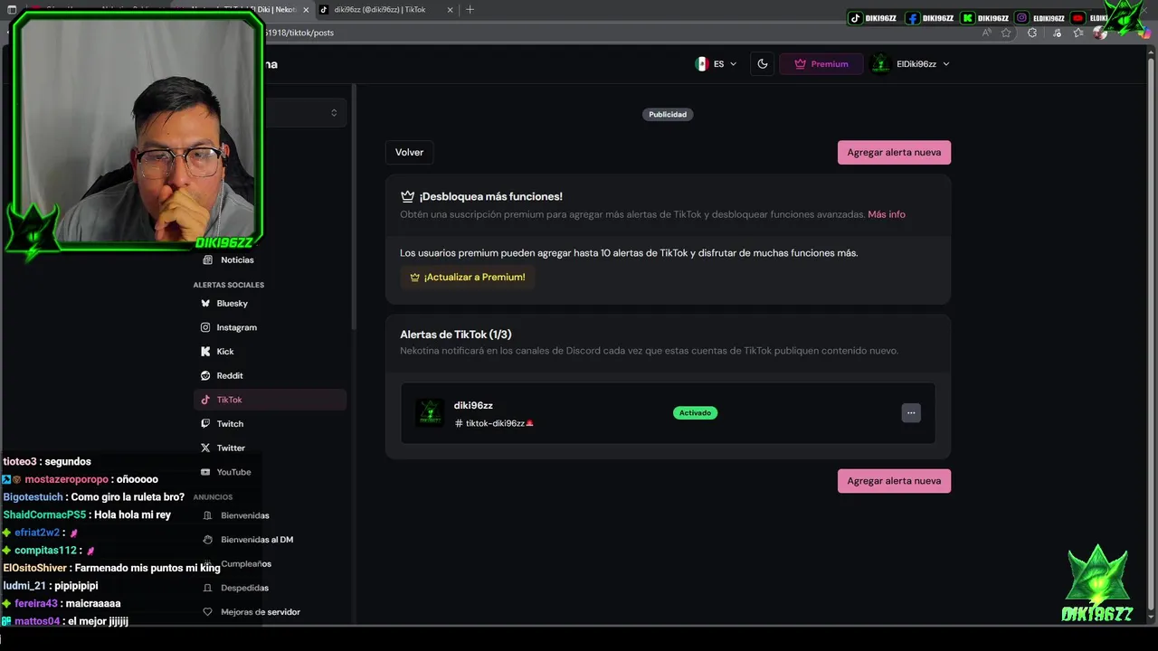Click the Volver button
This screenshot has width=1158, height=651.
click(x=409, y=153)
